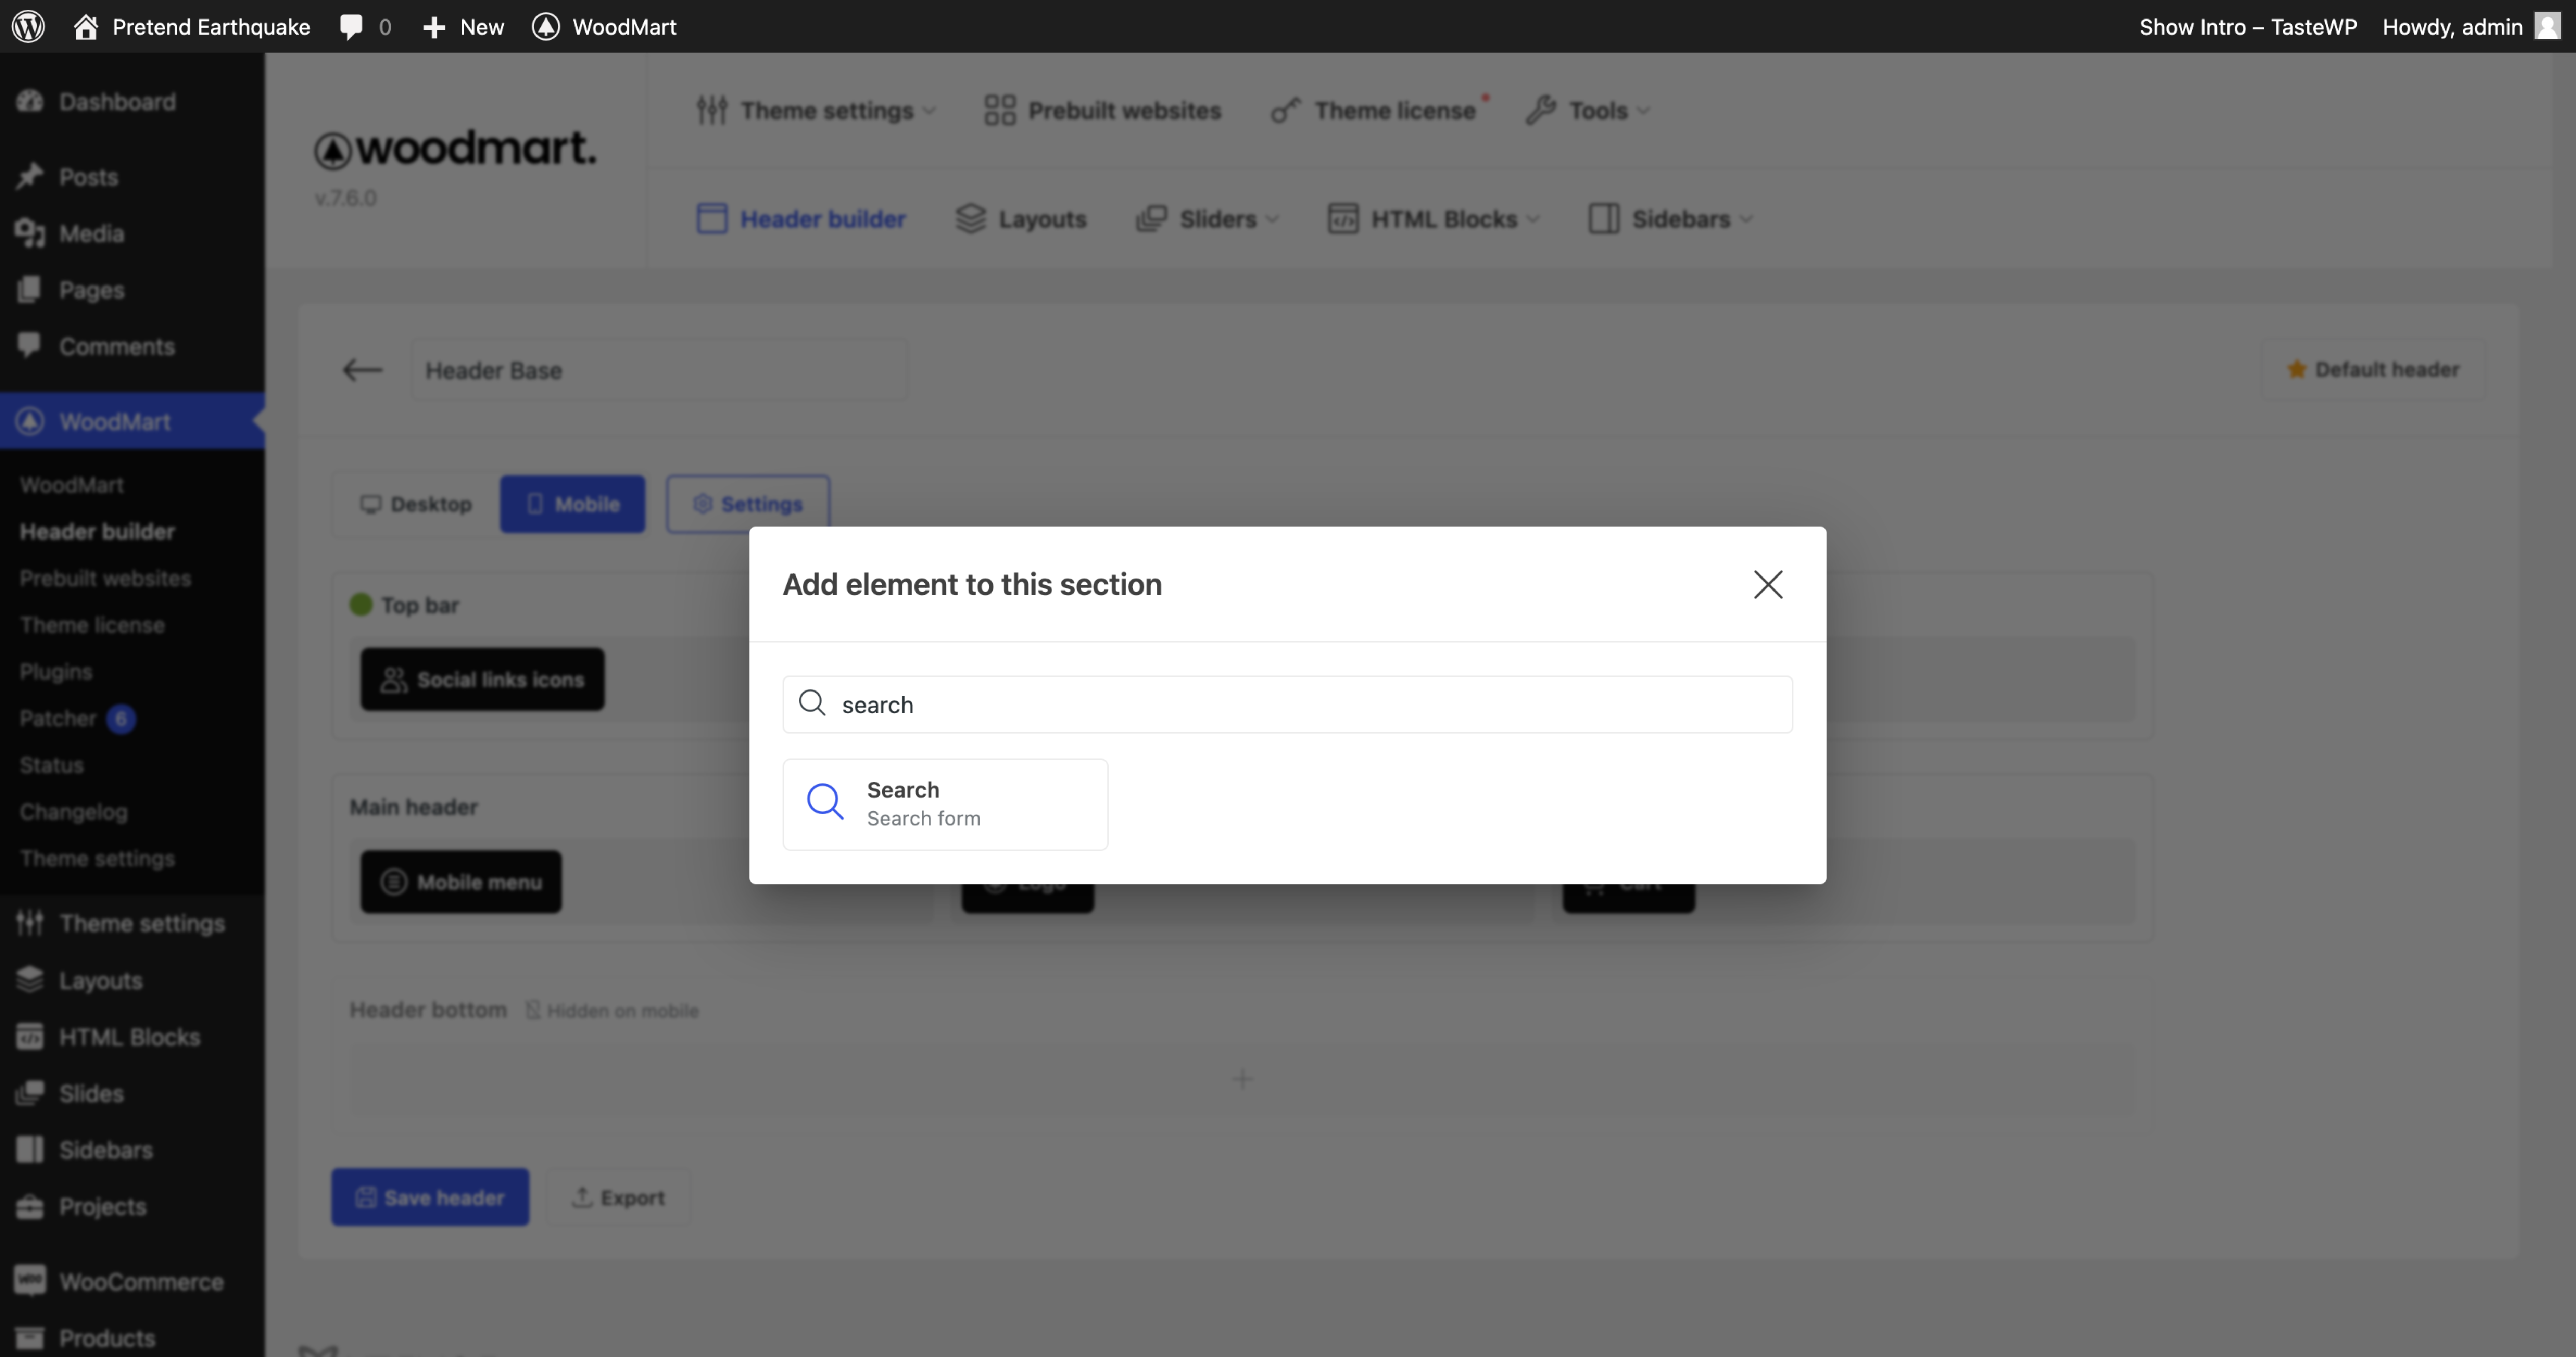Click the HTML Blocks icon in sidebar

(30, 1037)
